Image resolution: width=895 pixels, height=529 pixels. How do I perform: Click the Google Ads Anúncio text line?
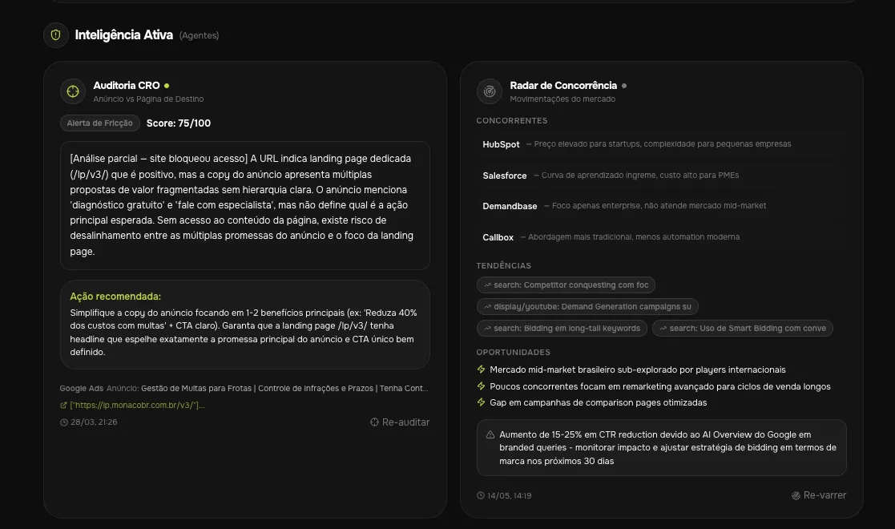click(x=244, y=389)
